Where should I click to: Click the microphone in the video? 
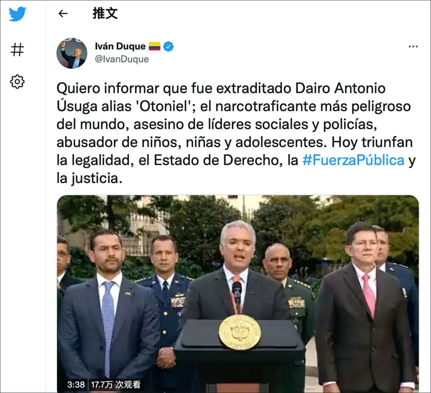[x=237, y=291]
